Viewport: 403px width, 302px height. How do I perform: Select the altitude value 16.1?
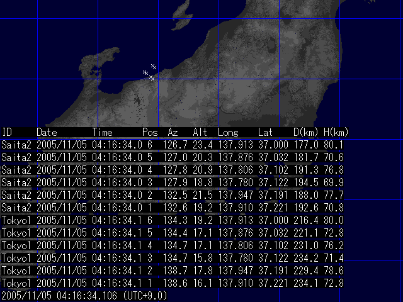pos(203,283)
